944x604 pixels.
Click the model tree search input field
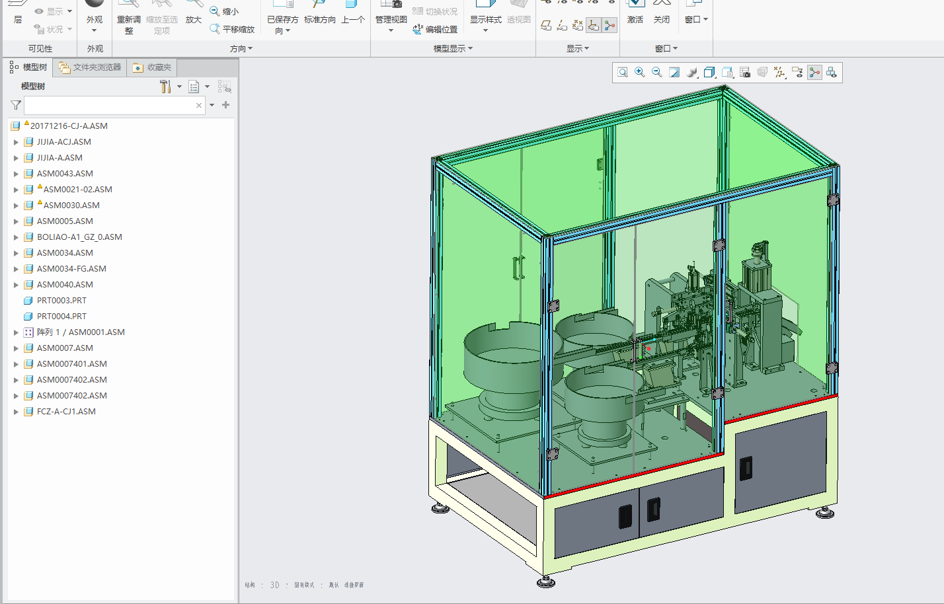pos(109,105)
